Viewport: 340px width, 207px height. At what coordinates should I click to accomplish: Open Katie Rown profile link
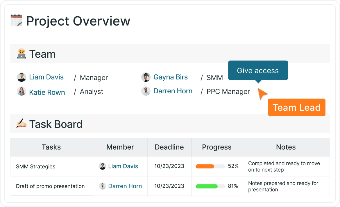click(x=47, y=92)
